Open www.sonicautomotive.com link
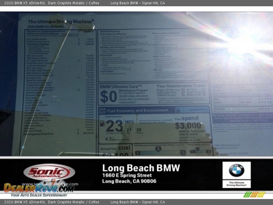Viewport: 273px width, 205px height. pyautogui.click(x=50, y=184)
